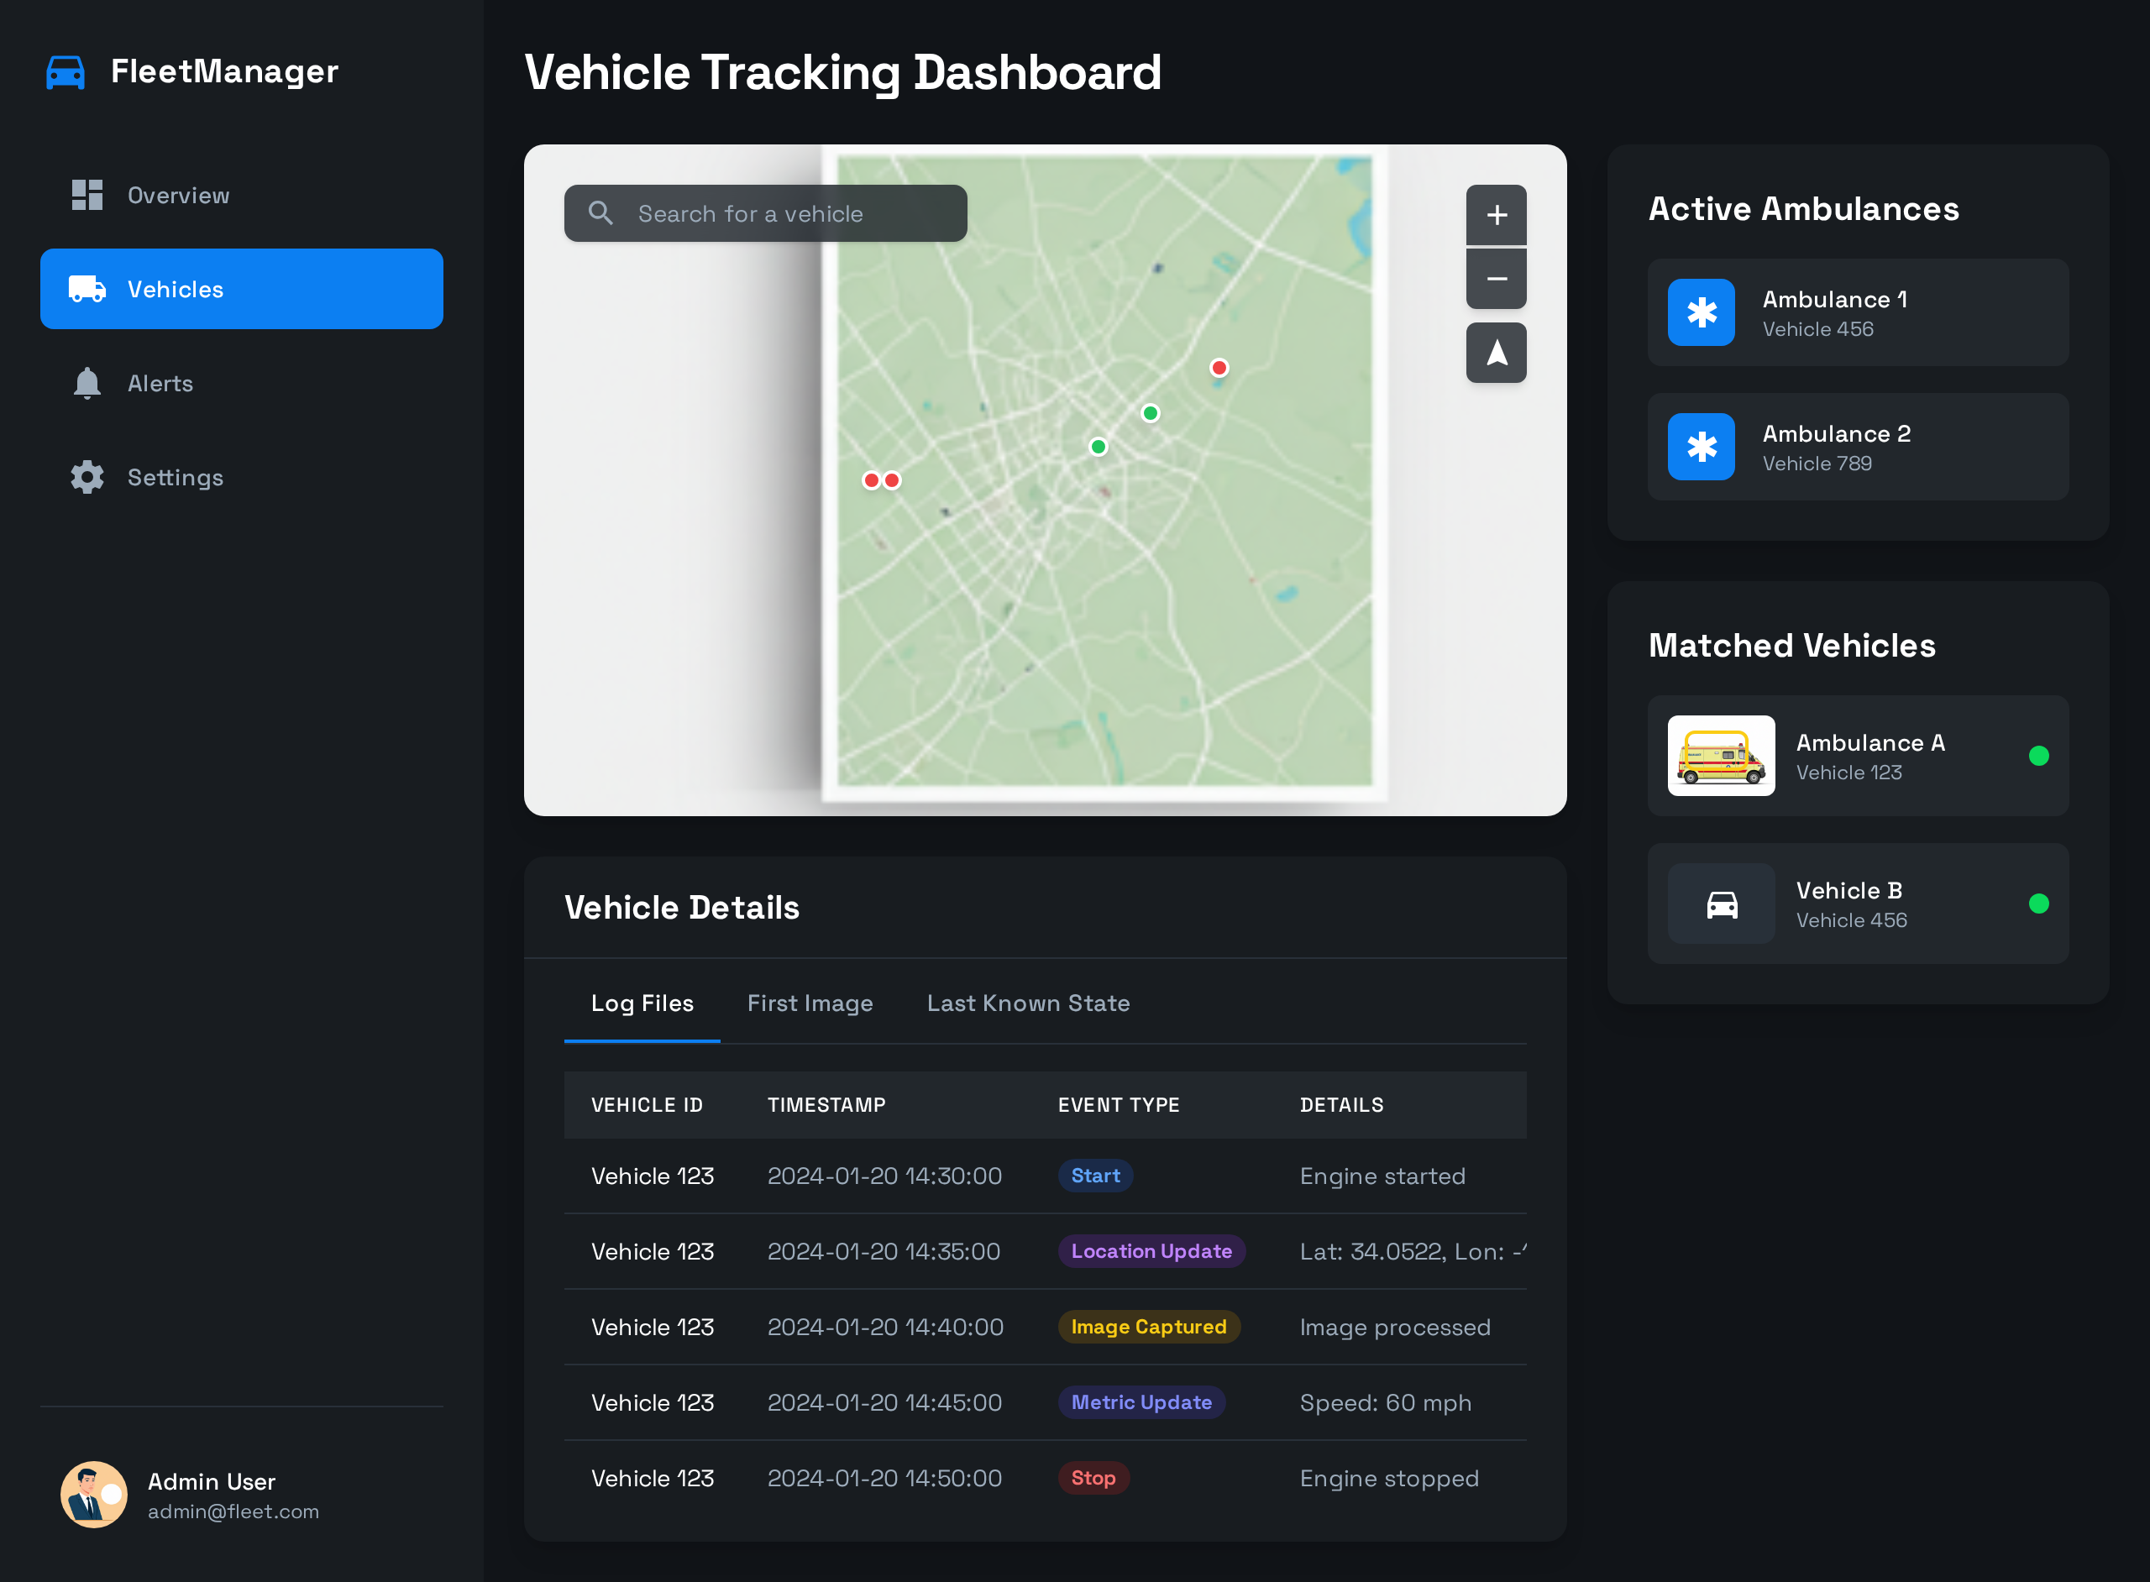
Task: Click the map navigation arrow button
Action: [1496, 354]
